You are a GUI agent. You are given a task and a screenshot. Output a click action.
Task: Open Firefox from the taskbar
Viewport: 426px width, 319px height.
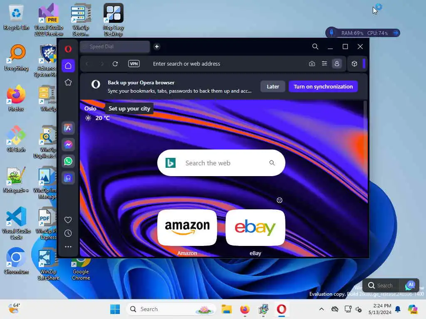point(245,309)
